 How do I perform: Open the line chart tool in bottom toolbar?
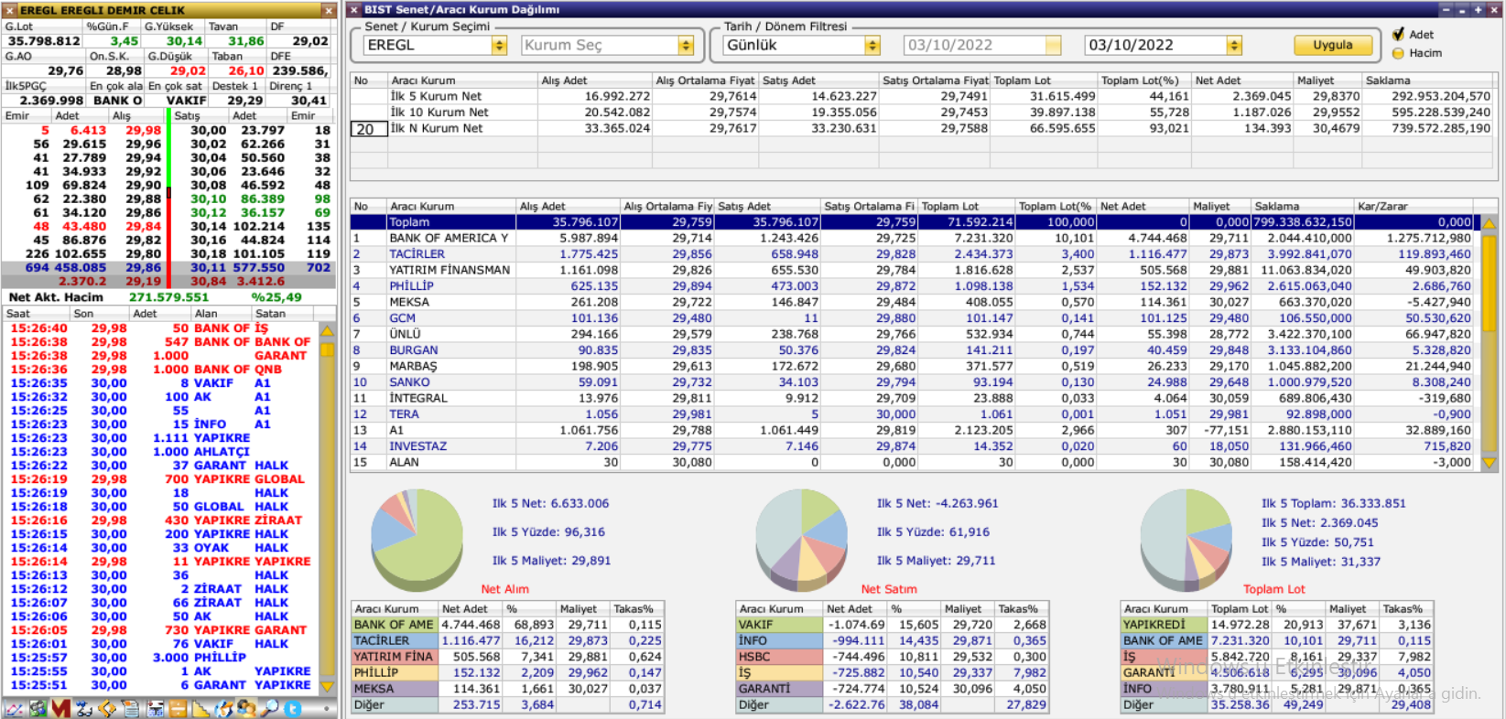14,708
